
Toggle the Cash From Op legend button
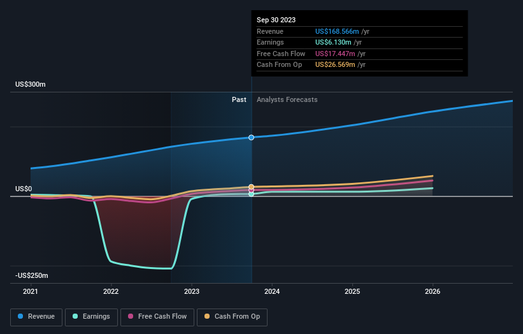pos(232,317)
